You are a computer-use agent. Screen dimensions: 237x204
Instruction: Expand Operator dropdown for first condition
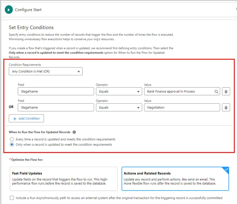(119, 92)
